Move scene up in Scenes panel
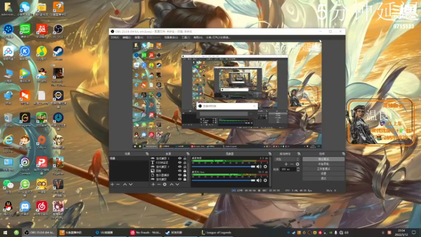This screenshot has height=237, width=421. 125,185
